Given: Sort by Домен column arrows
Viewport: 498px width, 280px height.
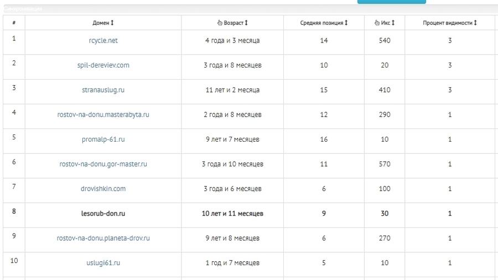Looking at the screenshot, I should pyautogui.click(x=112, y=23).
